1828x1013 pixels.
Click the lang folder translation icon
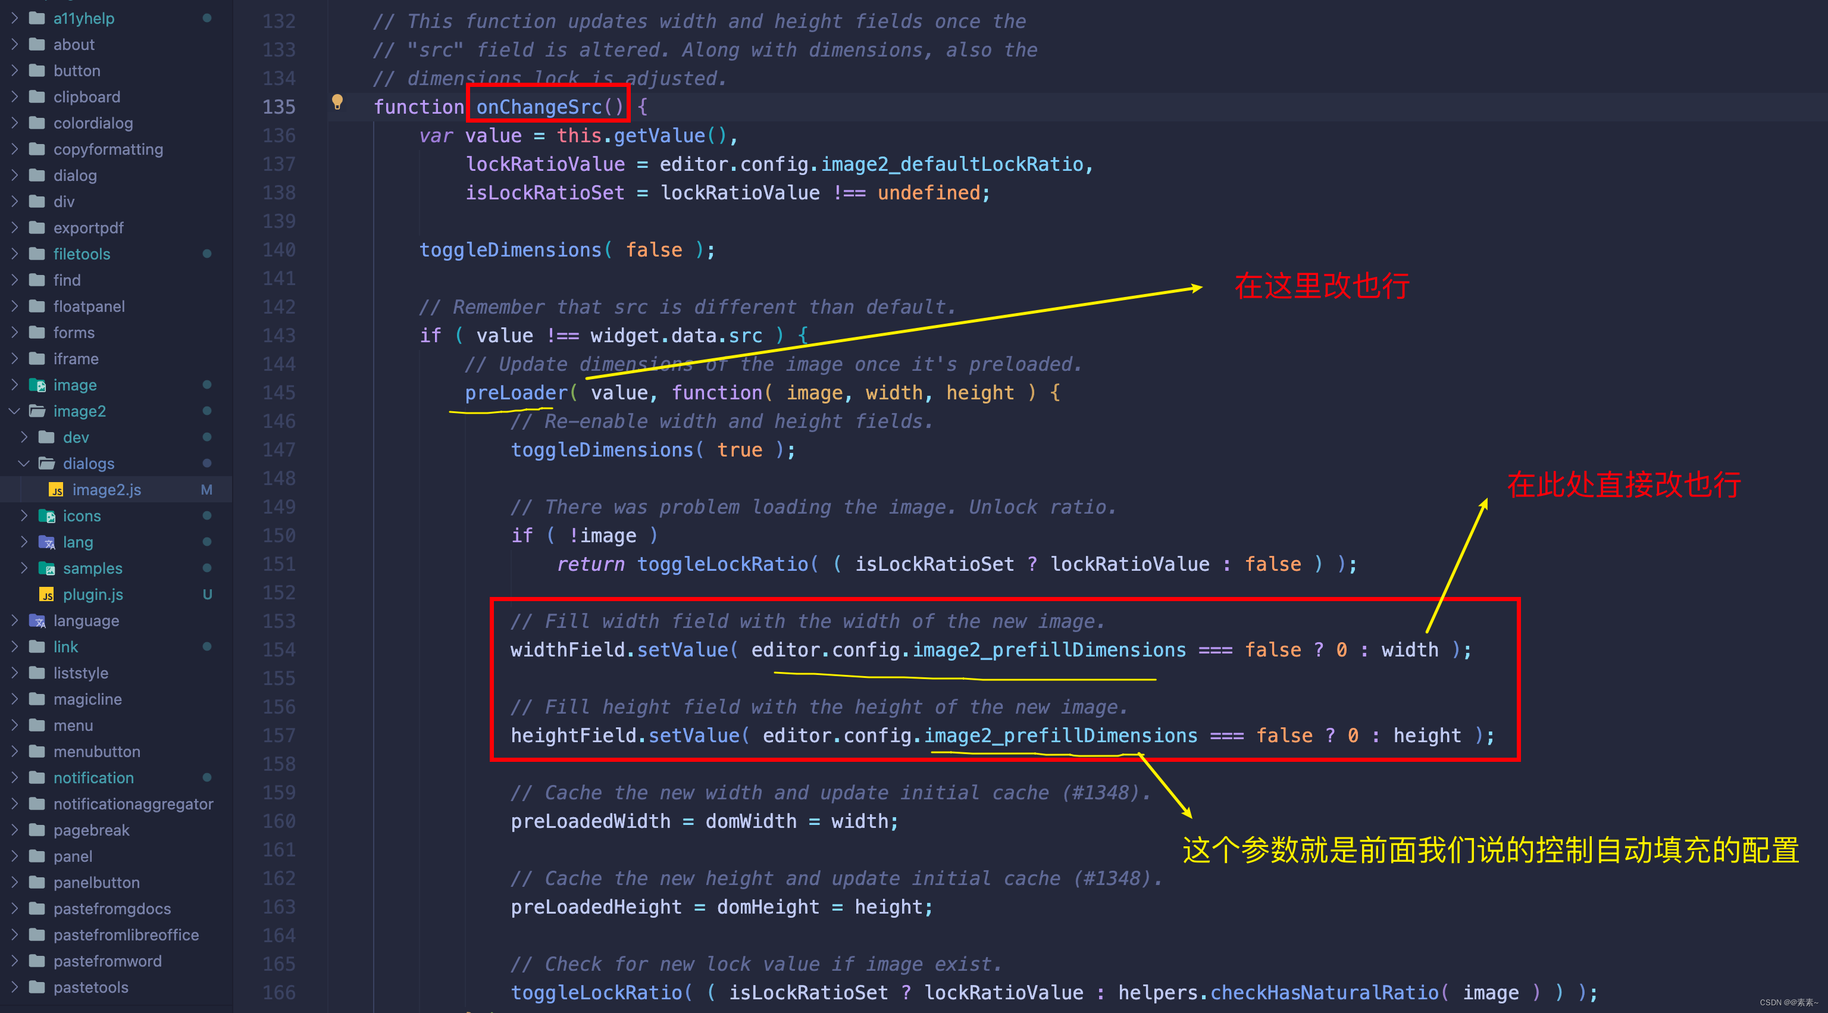[x=47, y=542]
